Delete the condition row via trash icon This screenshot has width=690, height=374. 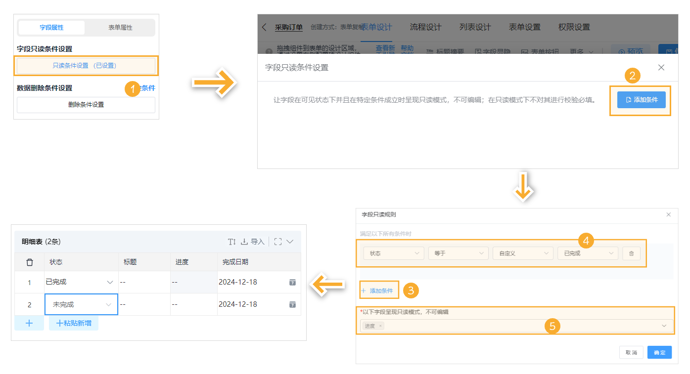point(632,252)
